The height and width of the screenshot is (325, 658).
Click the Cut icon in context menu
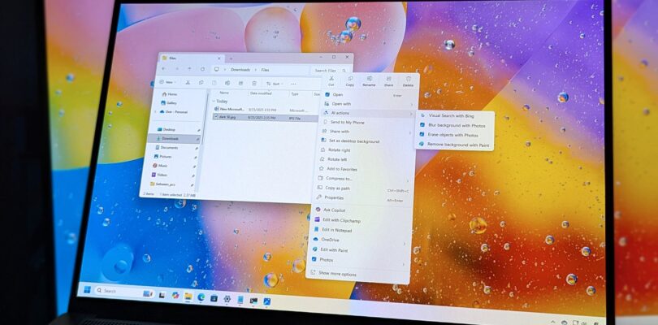click(x=331, y=80)
